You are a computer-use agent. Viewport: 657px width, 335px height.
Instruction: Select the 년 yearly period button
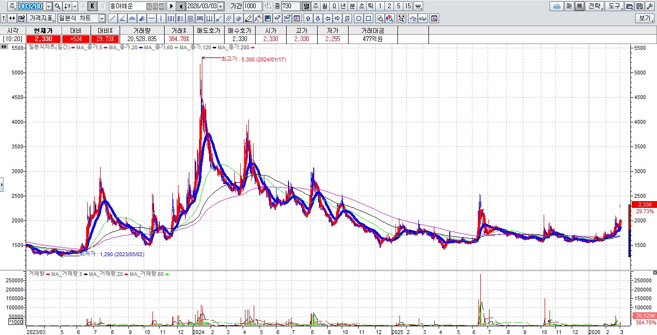coord(343,6)
